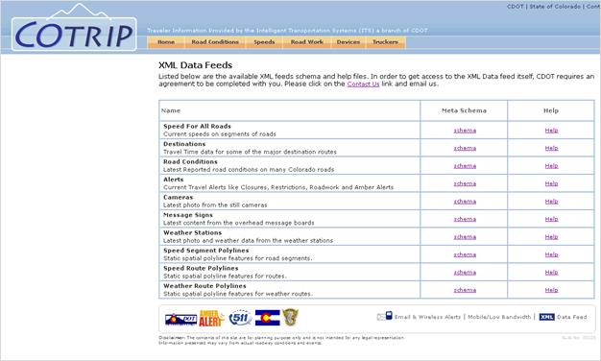Click the Data Feed footer link
This screenshot has height=361, width=601.
pyautogui.click(x=571, y=317)
